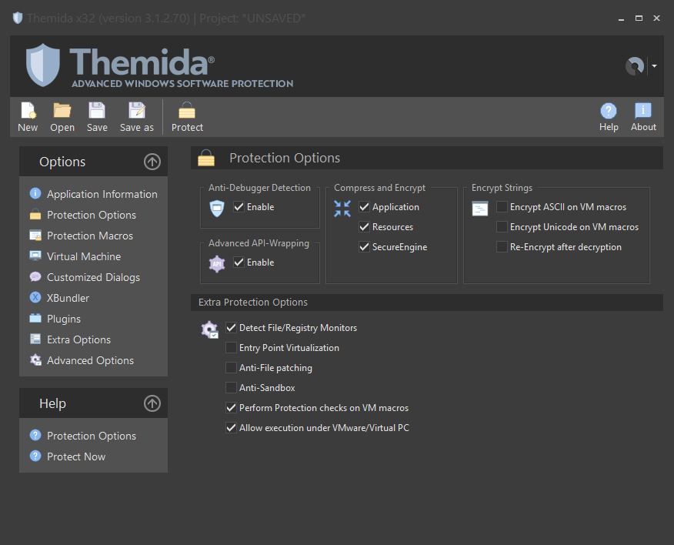Open the dropdown arrow beside the banner icon
674x545 pixels.
(x=654, y=65)
